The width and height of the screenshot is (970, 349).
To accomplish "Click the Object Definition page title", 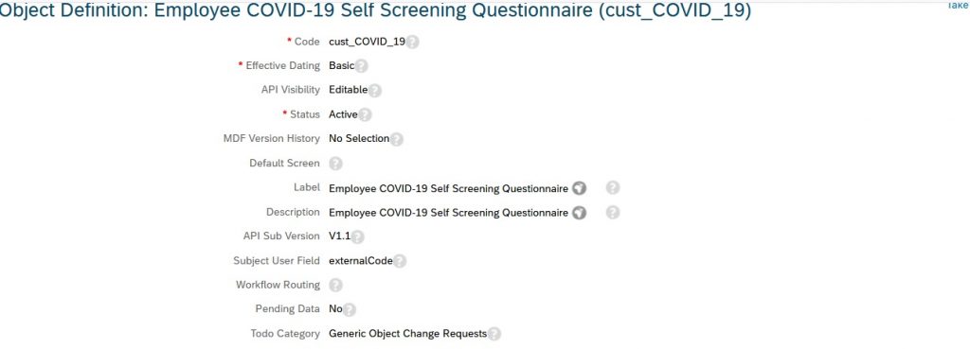I will pyautogui.click(x=375, y=11).
